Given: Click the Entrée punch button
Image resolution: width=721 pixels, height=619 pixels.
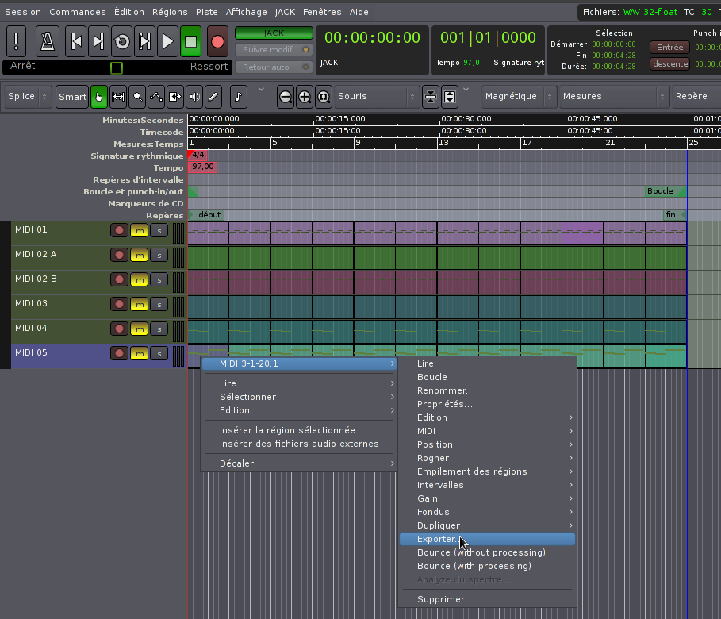Looking at the screenshot, I should pyautogui.click(x=669, y=48).
